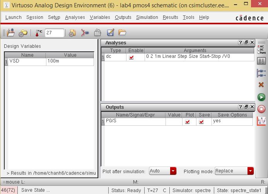
Task: Open the Session menu
Action: pyautogui.click(x=35, y=17)
